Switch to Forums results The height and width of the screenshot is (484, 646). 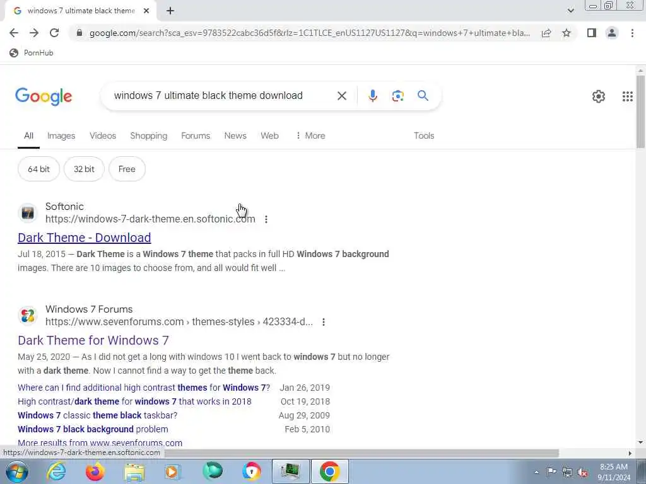click(x=196, y=136)
